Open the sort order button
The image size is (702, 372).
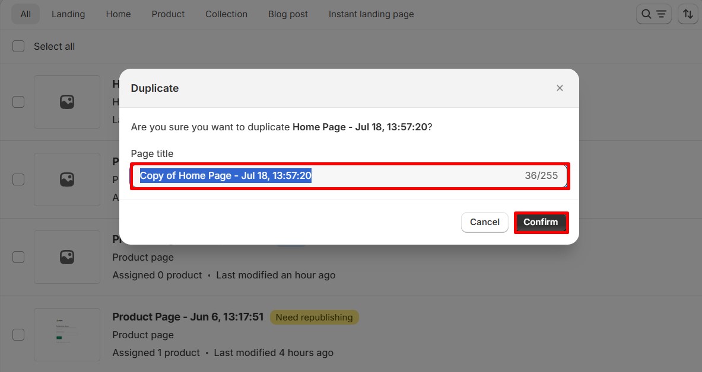pos(687,14)
